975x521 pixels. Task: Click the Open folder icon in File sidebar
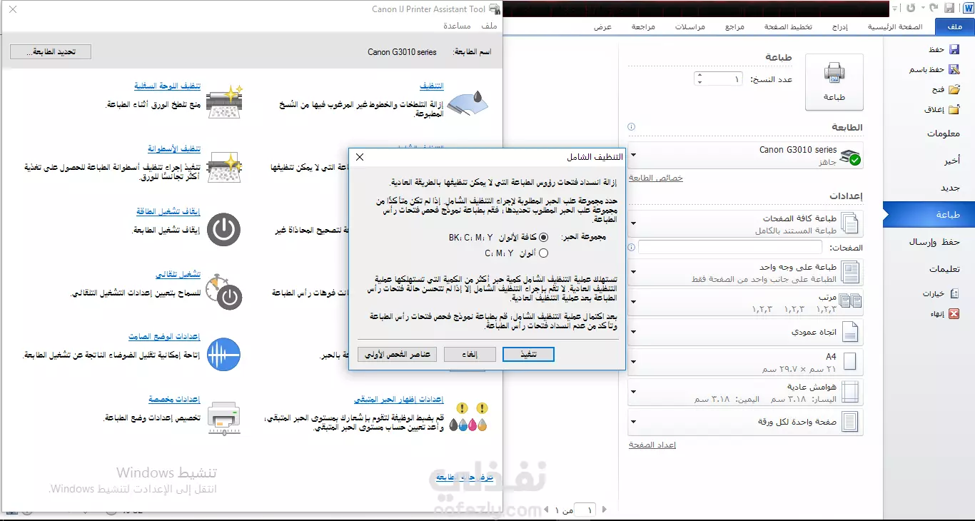(953, 89)
